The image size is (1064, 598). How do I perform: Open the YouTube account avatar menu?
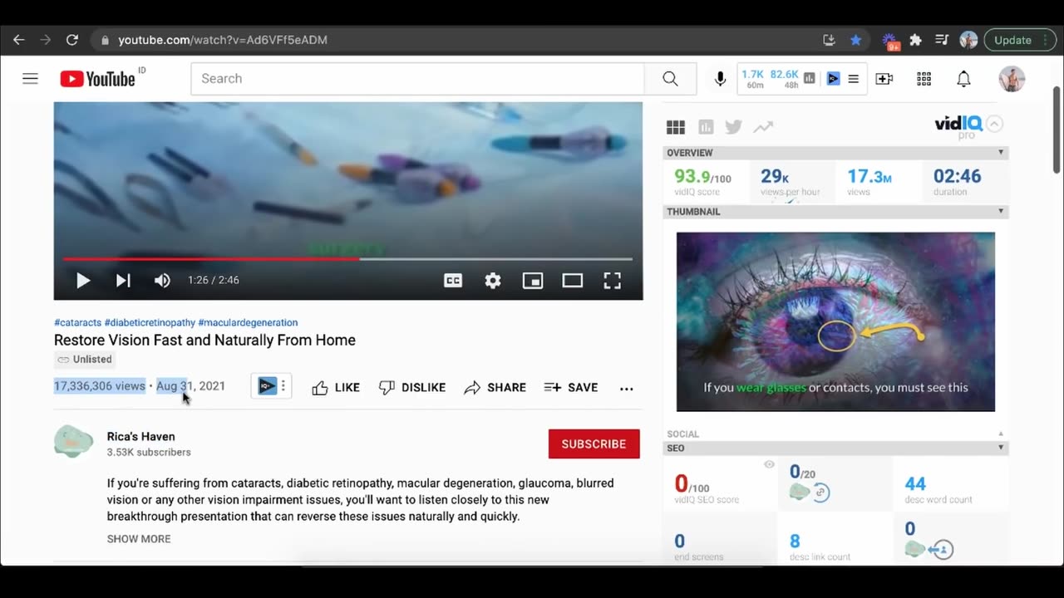1012,79
